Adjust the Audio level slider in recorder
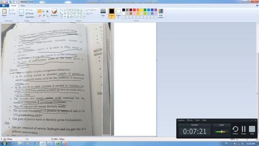 221,131
